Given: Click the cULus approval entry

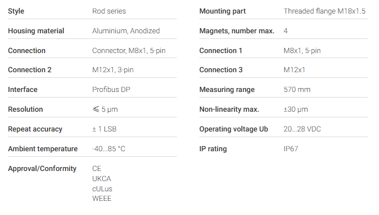Looking at the screenshot, I should pyautogui.click(x=102, y=189).
